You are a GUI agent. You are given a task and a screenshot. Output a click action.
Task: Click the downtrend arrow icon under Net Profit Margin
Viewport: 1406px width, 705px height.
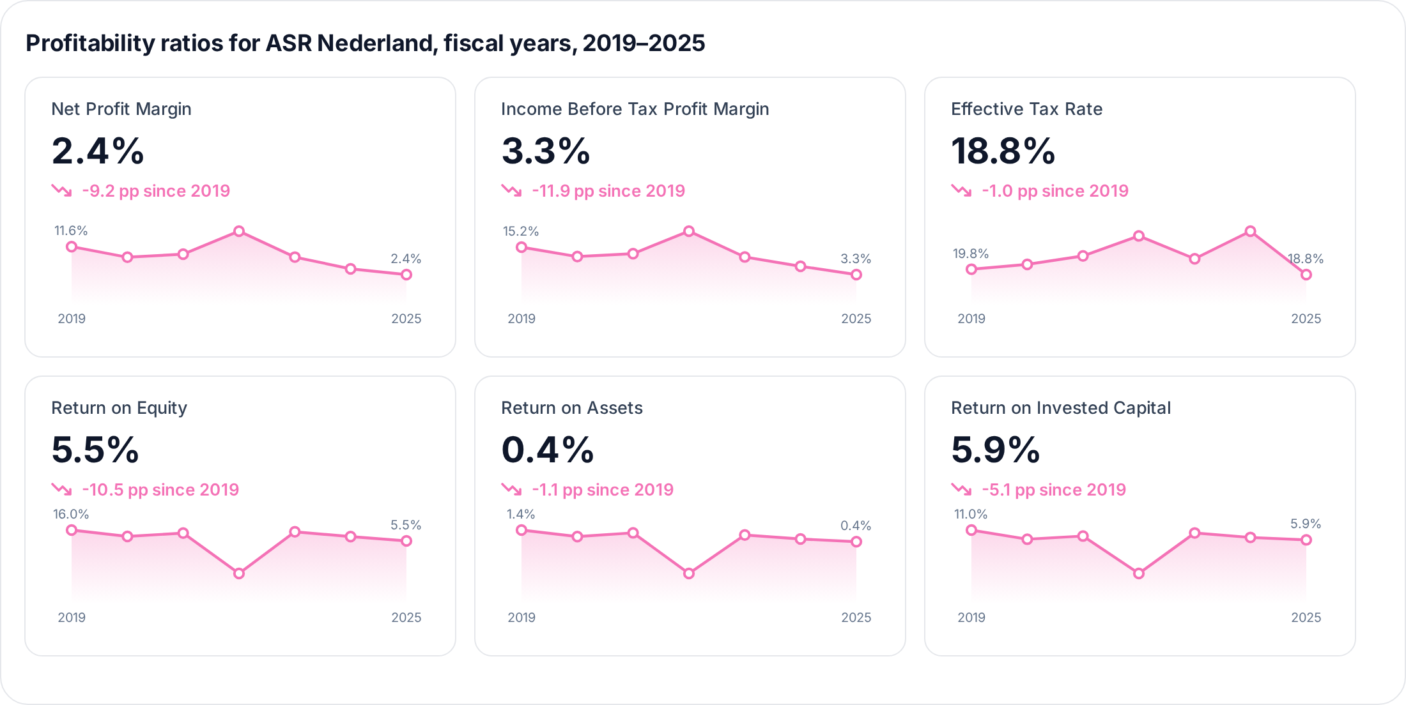point(62,190)
